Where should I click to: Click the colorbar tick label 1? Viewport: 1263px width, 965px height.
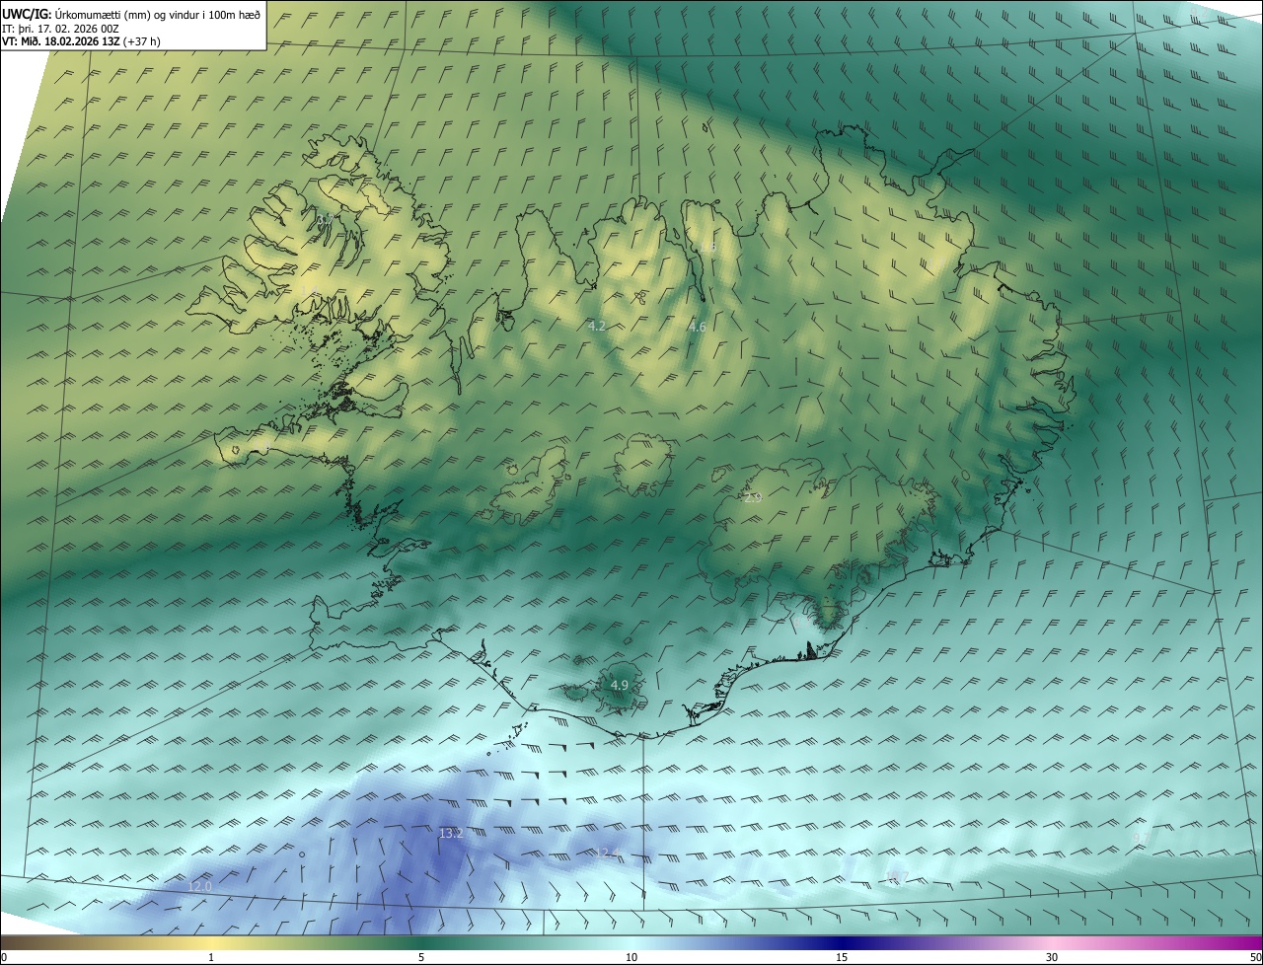tap(211, 957)
